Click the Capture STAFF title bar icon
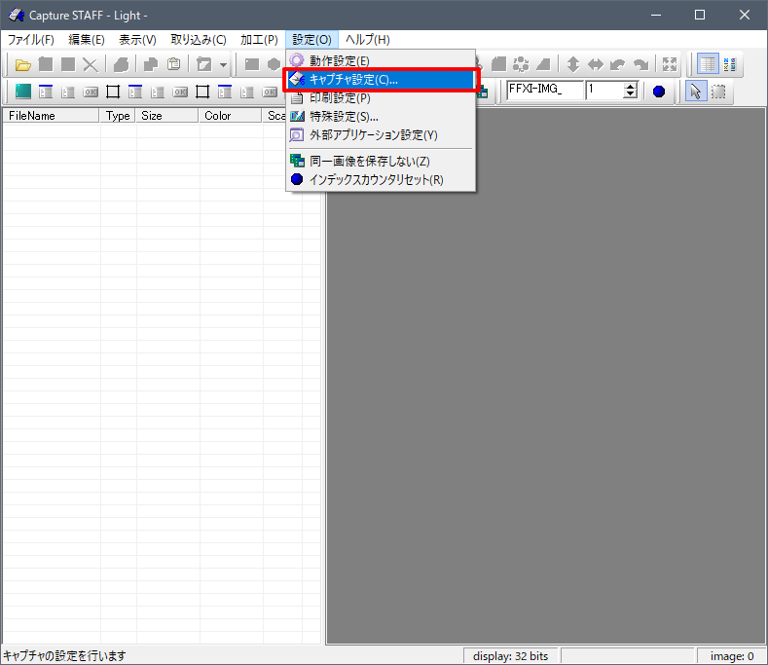The height and width of the screenshot is (665, 768). tap(17, 16)
